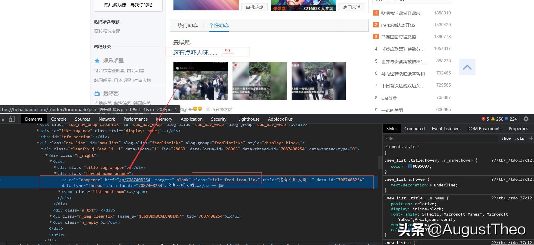Open the DOM Breakpoints tab
The height and width of the screenshot is (245, 534).
pyautogui.click(x=484, y=129)
